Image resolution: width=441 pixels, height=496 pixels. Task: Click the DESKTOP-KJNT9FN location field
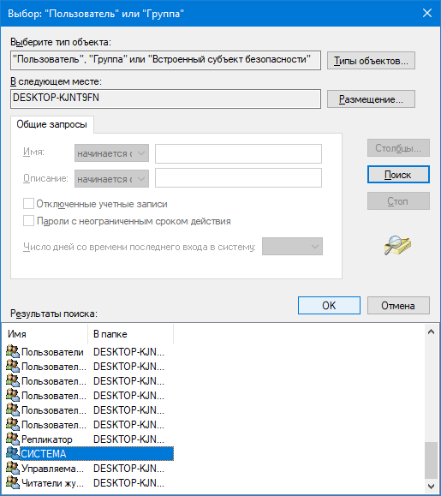165,99
